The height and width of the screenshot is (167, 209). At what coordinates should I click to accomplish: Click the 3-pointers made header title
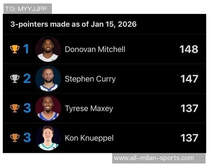(73, 24)
